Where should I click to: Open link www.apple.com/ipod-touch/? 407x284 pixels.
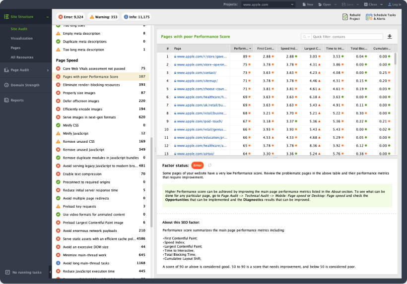(200, 121)
